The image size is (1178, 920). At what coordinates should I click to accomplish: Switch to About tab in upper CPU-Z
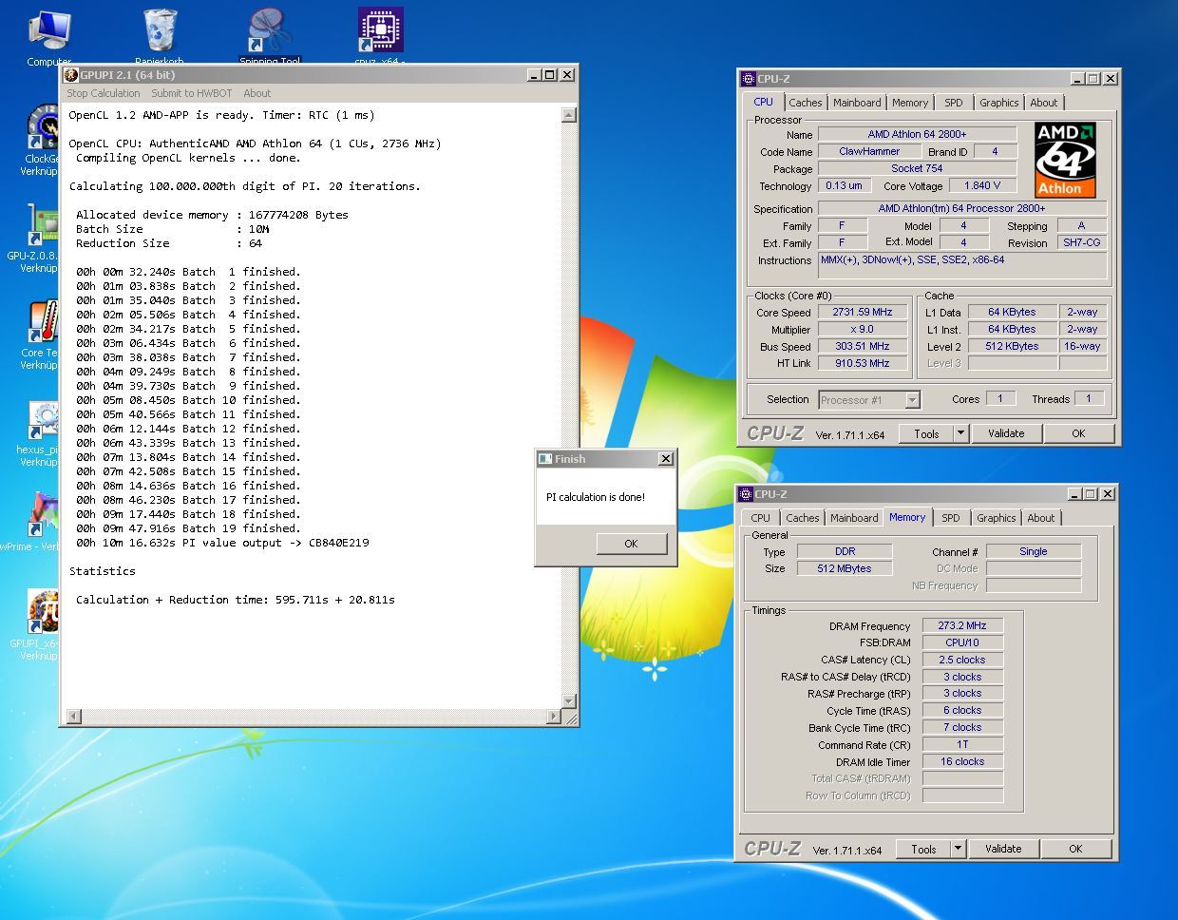click(1043, 103)
